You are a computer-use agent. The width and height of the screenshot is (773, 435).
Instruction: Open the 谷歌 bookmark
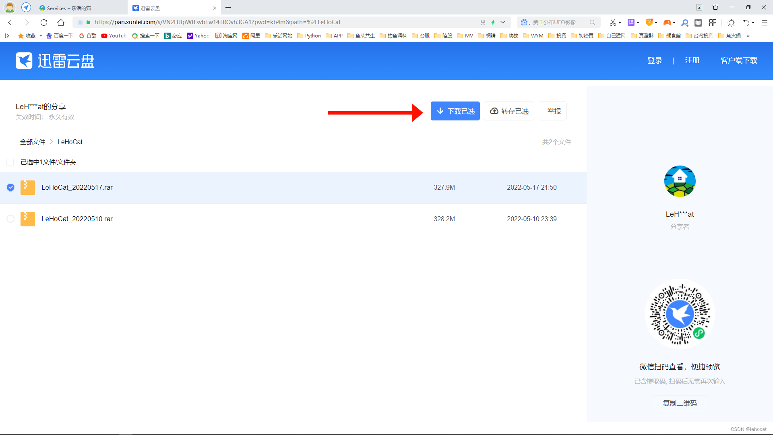coord(88,36)
